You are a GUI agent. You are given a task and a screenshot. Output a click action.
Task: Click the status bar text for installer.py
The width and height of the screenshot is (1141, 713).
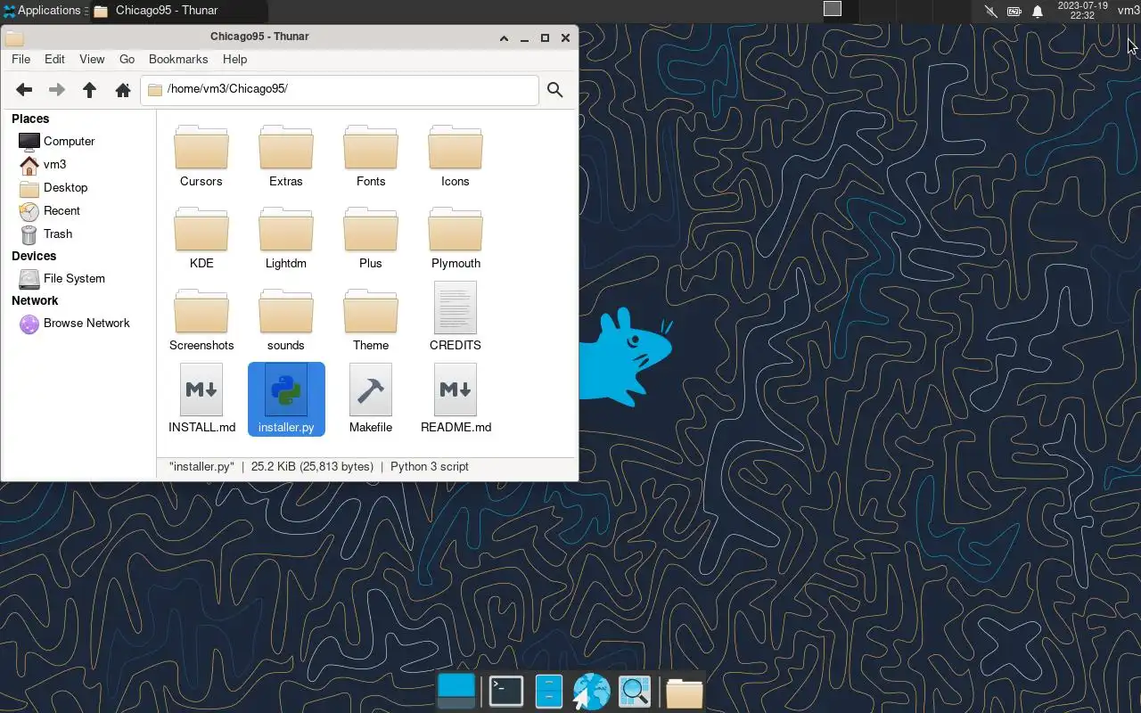[x=318, y=466]
